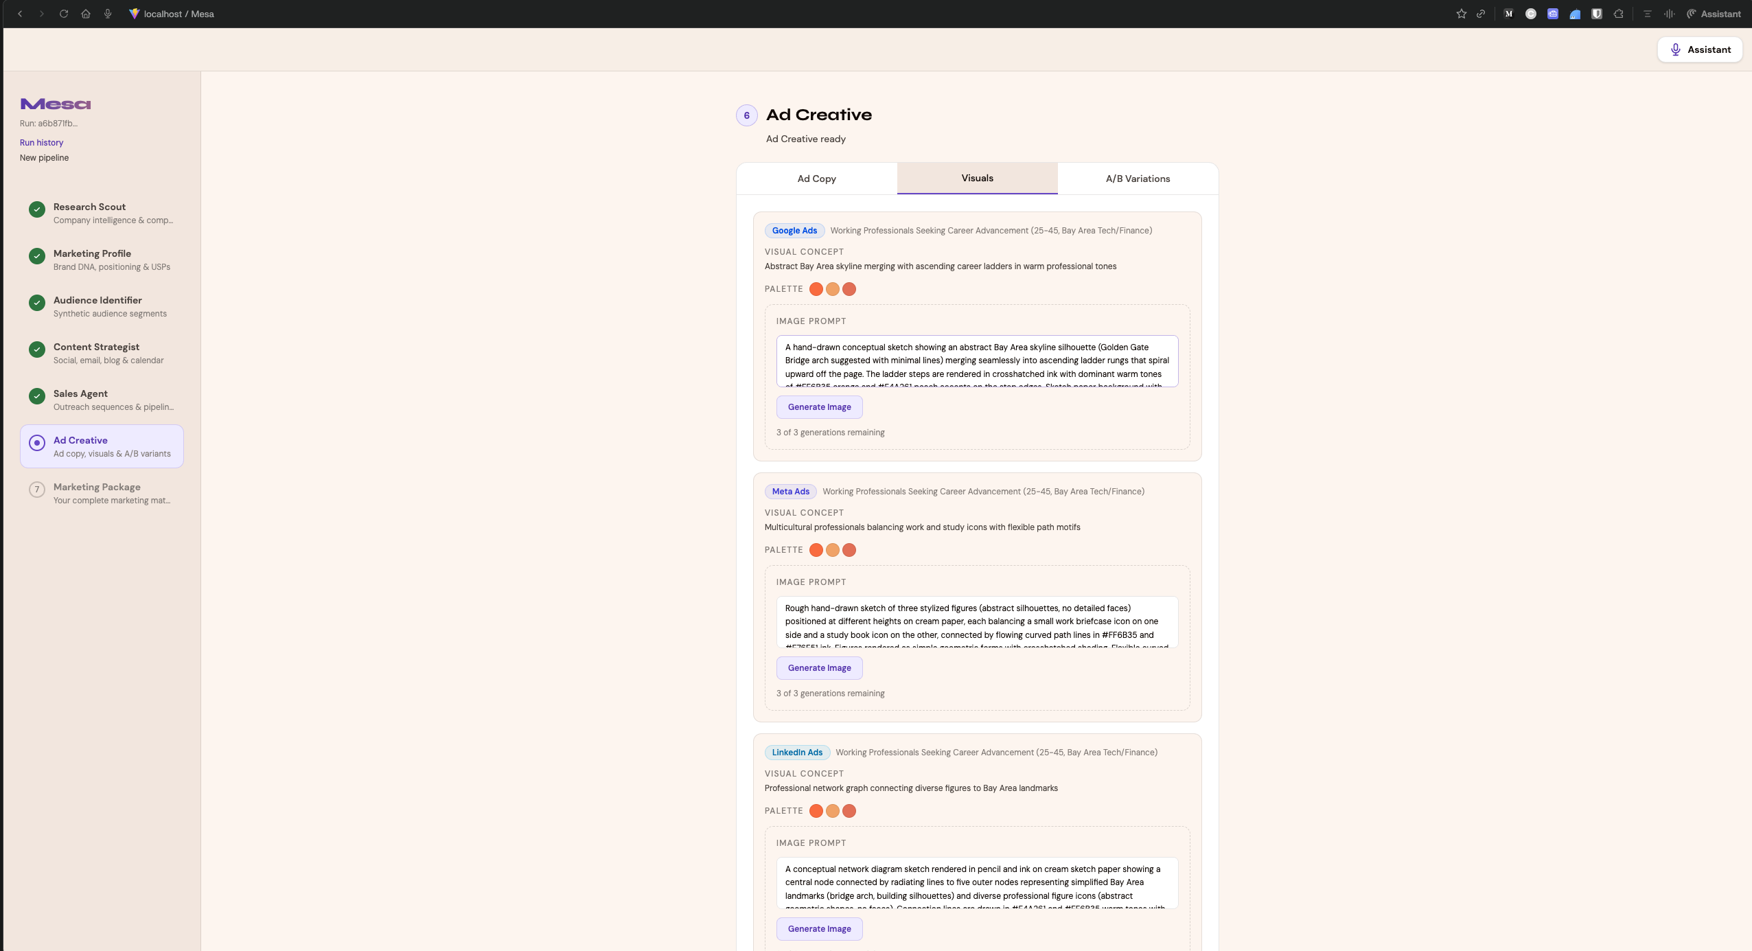
Task: Click the Sales Agent completed check icon
Action: coord(37,396)
